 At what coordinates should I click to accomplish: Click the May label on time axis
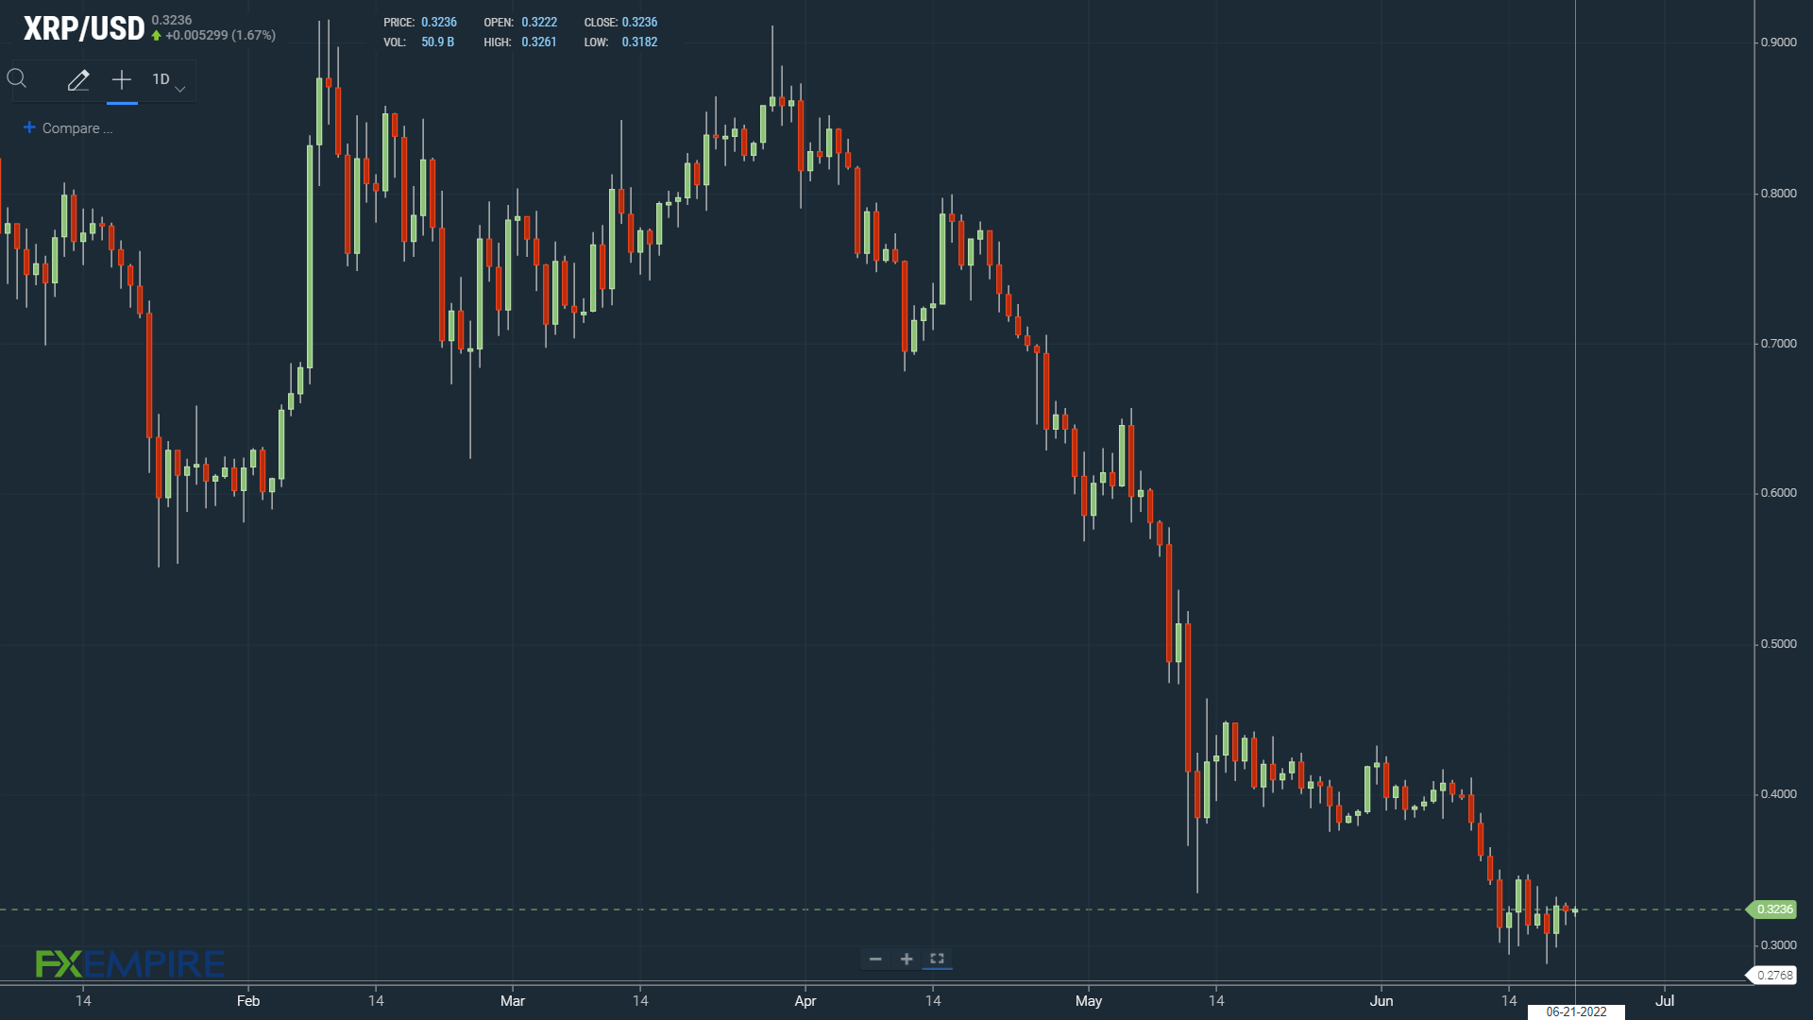1089,1001
